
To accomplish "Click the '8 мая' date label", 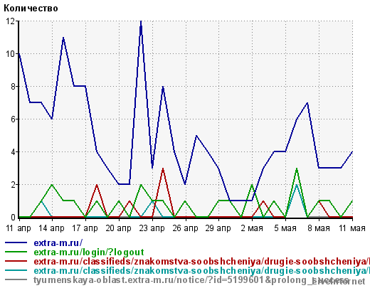I will (x=319, y=228).
